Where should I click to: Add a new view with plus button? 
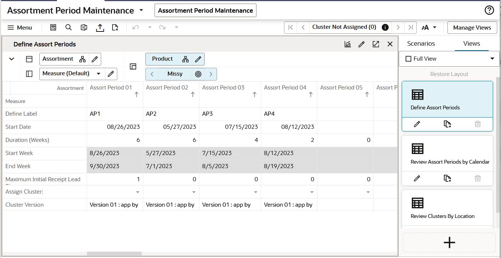click(x=449, y=242)
